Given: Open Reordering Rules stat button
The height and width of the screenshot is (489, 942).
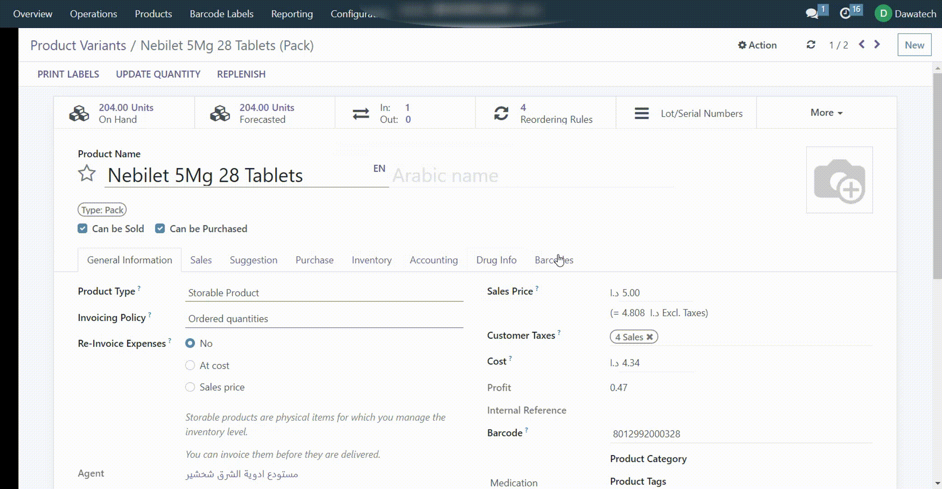Looking at the screenshot, I should coord(545,113).
